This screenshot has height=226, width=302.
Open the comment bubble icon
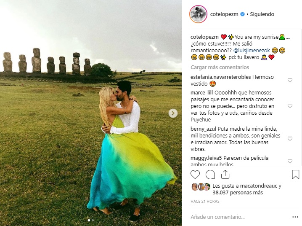pos(210,175)
